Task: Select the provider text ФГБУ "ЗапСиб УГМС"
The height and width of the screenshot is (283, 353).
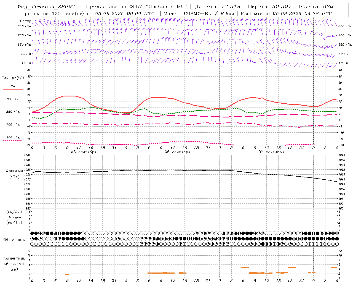Action: pyautogui.click(x=158, y=7)
